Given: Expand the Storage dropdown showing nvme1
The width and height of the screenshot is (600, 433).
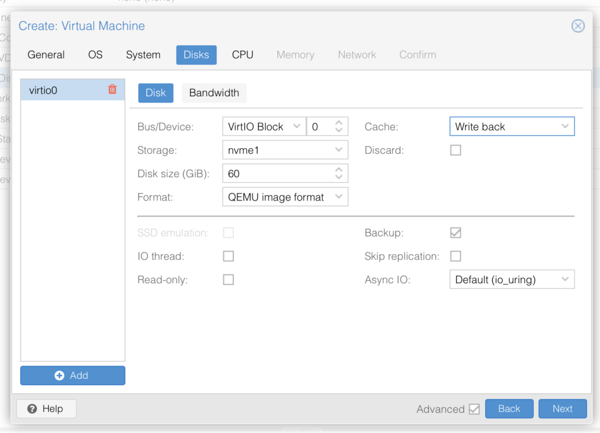Looking at the screenshot, I should click(285, 150).
